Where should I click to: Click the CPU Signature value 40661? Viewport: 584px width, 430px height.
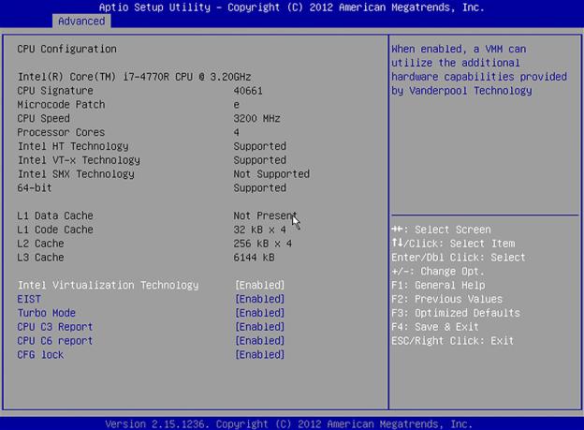pyautogui.click(x=248, y=91)
